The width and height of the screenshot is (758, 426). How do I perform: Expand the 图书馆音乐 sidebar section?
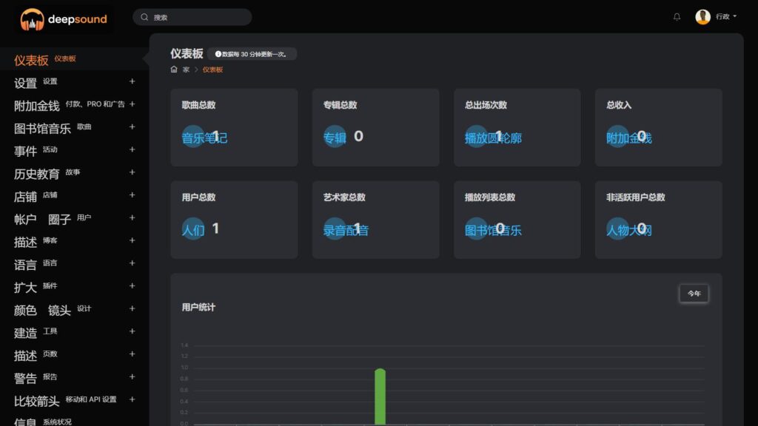coord(133,127)
